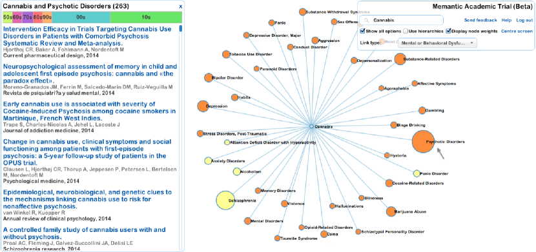The image size is (536, 252).
Task: Select the Habits node
Action: click(234, 97)
